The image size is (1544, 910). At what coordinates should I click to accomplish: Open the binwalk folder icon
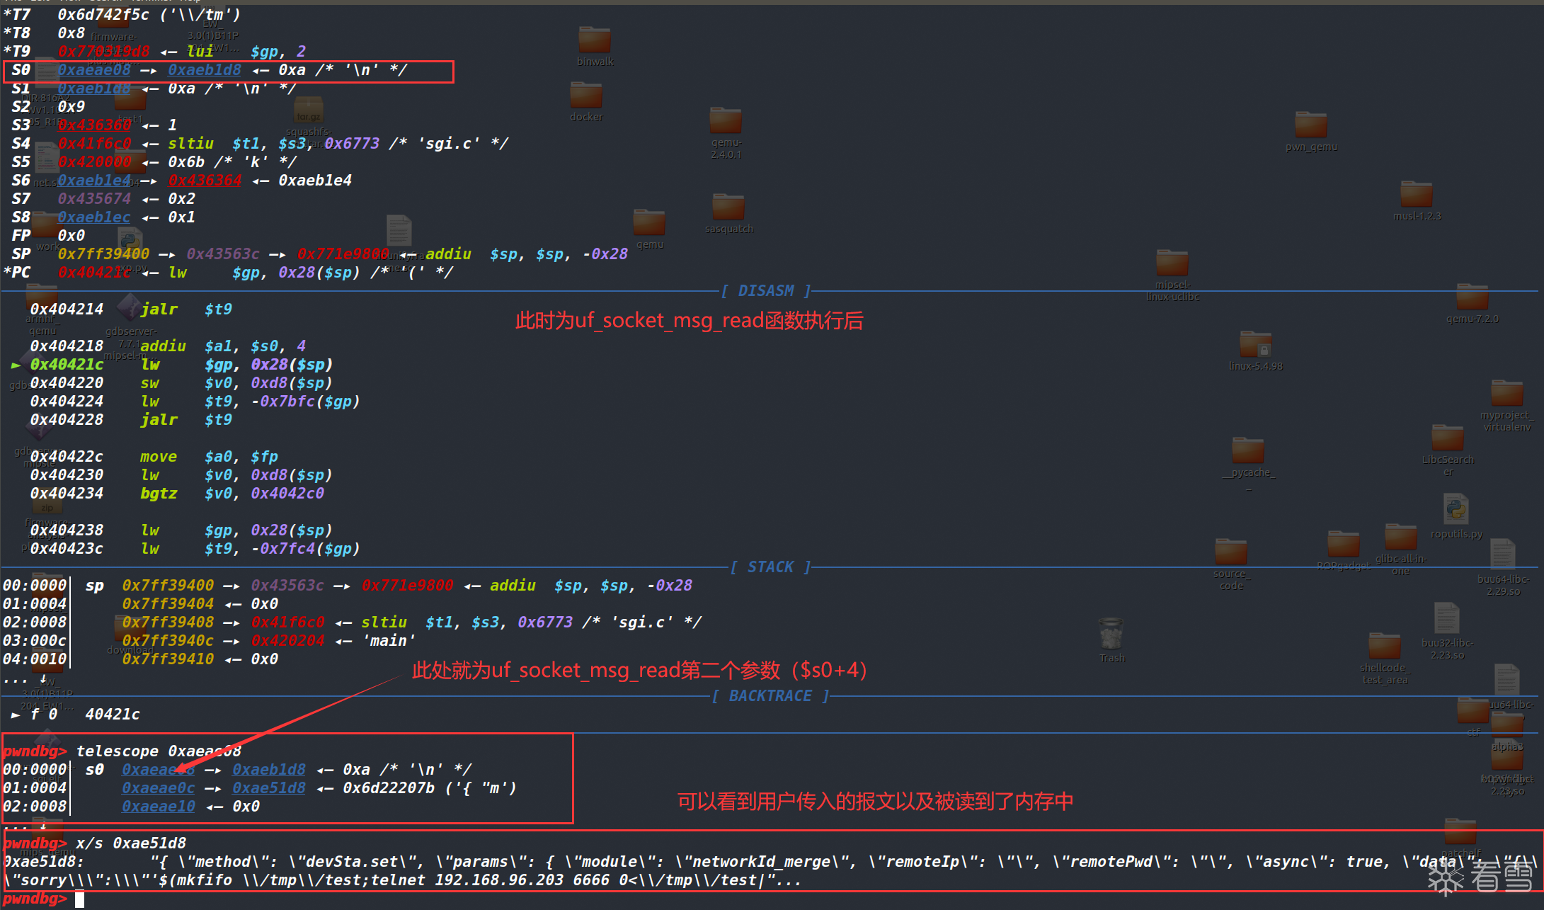(x=594, y=40)
